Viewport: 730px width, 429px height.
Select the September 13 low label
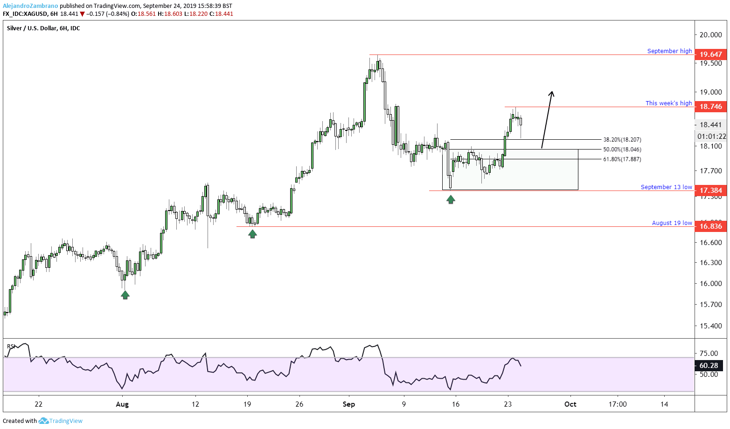click(666, 187)
